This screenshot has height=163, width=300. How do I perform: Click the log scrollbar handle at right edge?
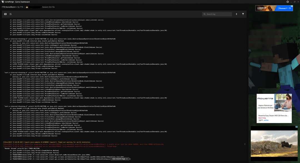tap(245, 144)
